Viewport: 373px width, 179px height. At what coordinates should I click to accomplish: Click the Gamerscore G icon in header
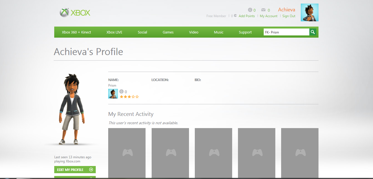point(250,10)
